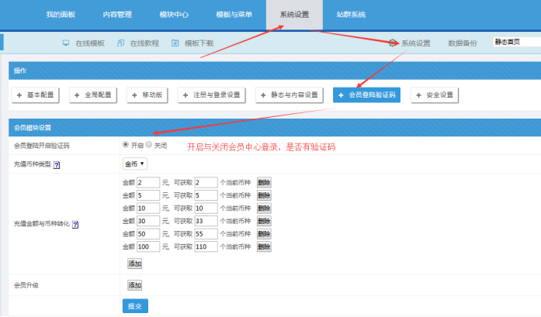
Task: Click the plus icon on 安全设置
Action: (419, 95)
